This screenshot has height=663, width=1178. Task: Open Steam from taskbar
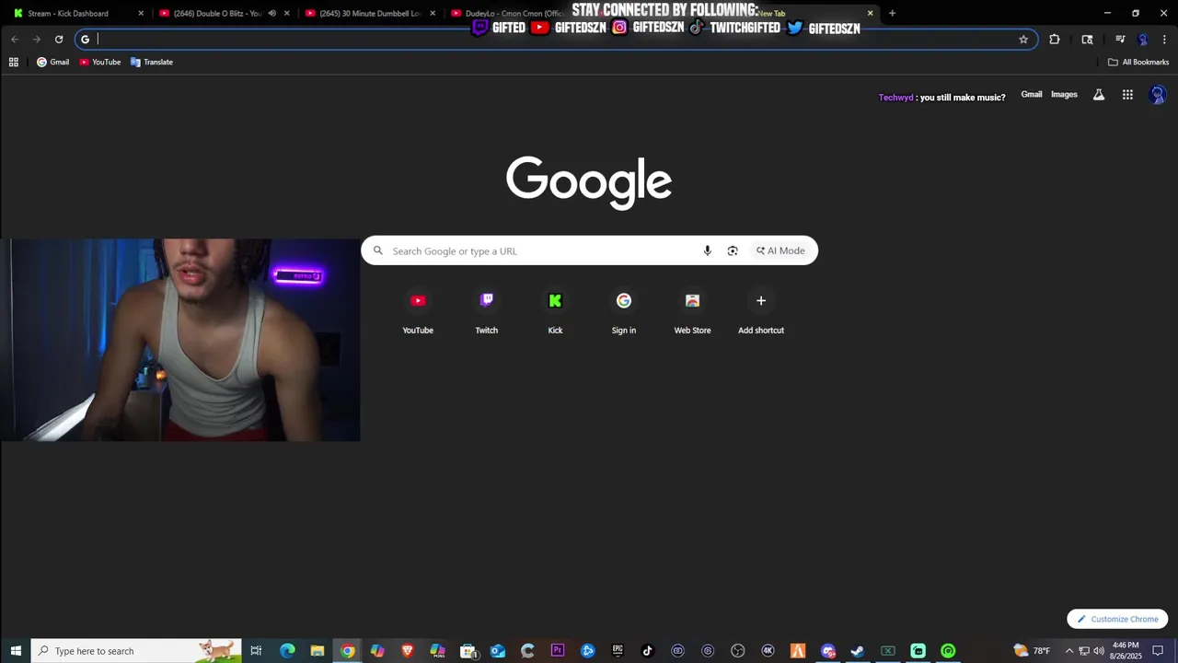(x=858, y=651)
